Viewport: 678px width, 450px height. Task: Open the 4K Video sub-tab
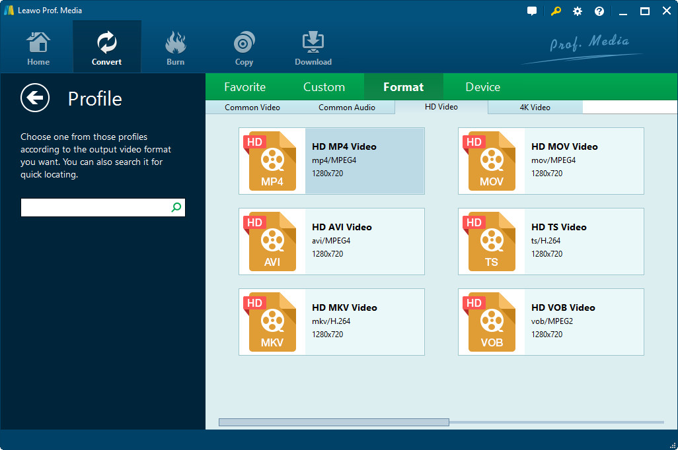coord(535,108)
